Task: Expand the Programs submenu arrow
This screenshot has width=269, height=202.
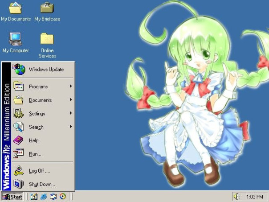Action: [x=71, y=86]
